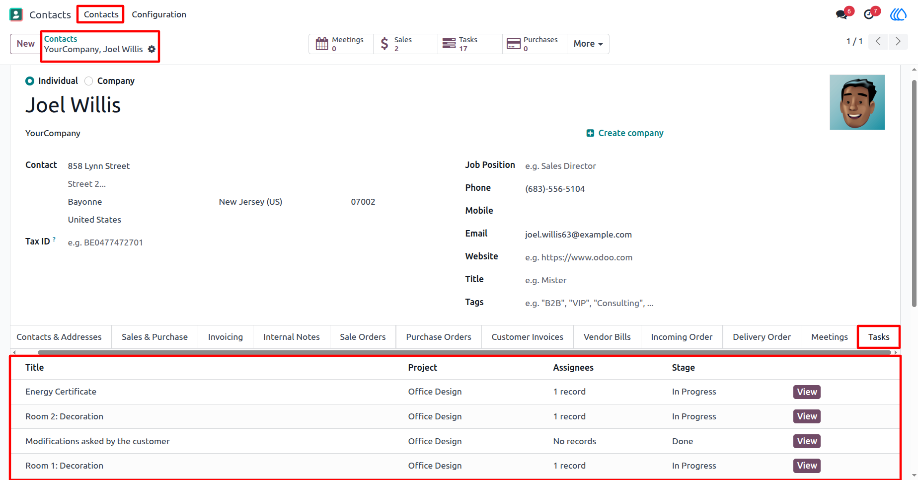Switch to Purchase Orders tab

[x=439, y=337]
